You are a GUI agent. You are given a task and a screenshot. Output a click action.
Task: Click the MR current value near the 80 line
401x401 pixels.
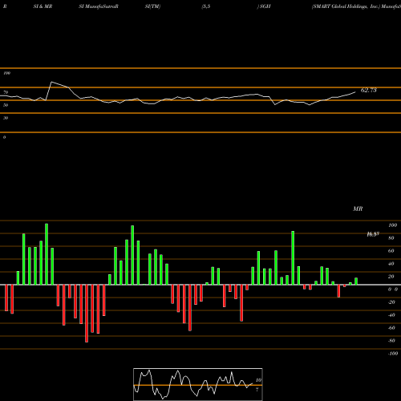[x=373, y=234]
